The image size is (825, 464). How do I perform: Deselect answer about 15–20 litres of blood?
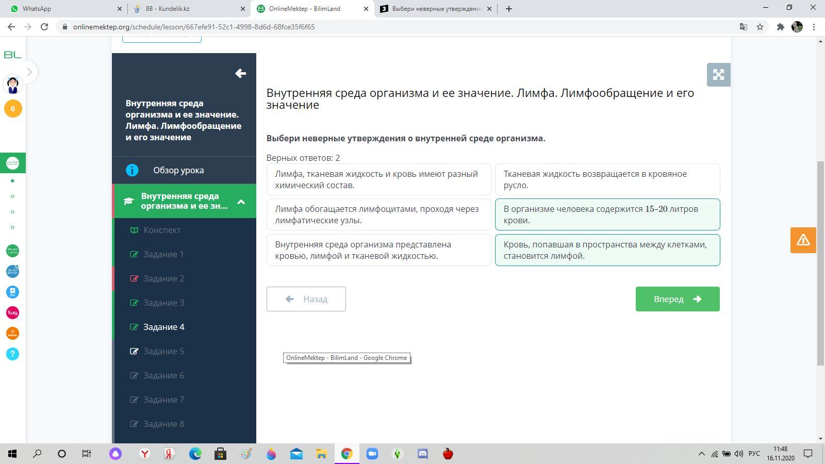pos(607,214)
